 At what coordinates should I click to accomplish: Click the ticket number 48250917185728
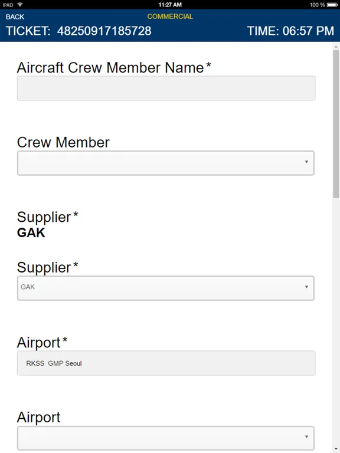[x=104, y=31]
